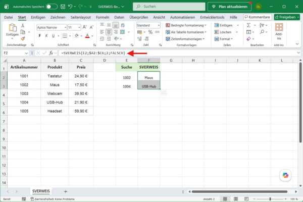Click align right icon

click(116, 32)
